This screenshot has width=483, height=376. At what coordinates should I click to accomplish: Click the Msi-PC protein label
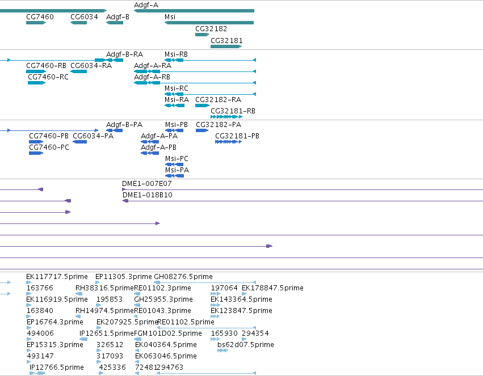[177, 159]
